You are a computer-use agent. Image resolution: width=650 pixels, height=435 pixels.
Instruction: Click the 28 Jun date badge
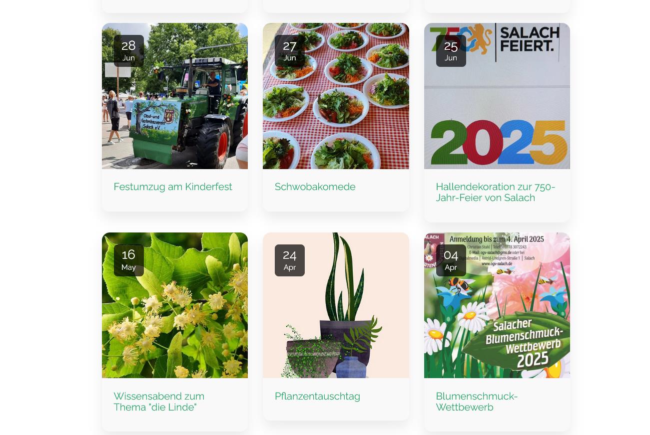(x=129, y=51)
